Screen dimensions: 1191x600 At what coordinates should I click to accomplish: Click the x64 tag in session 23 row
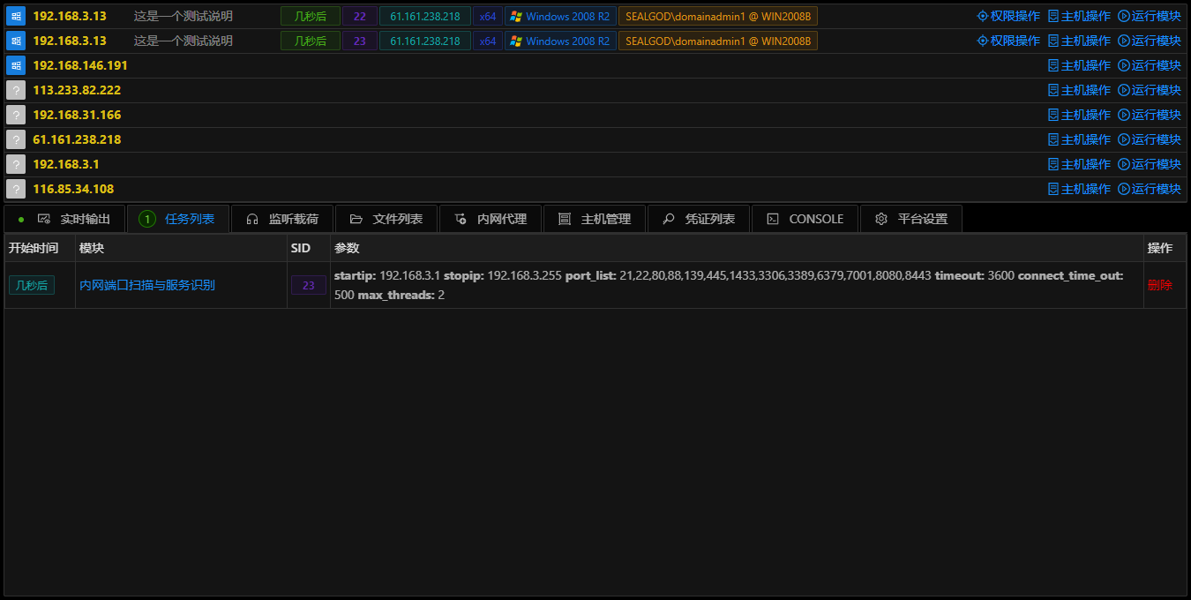point(488,41)
